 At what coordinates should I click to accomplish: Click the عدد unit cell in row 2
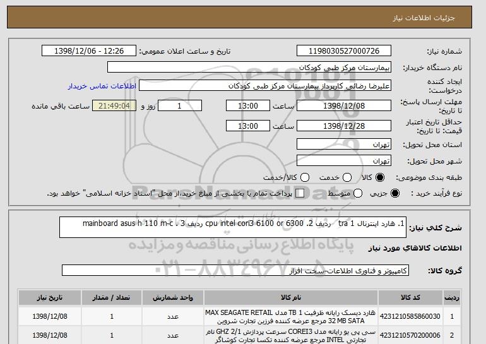coord(173,335)
